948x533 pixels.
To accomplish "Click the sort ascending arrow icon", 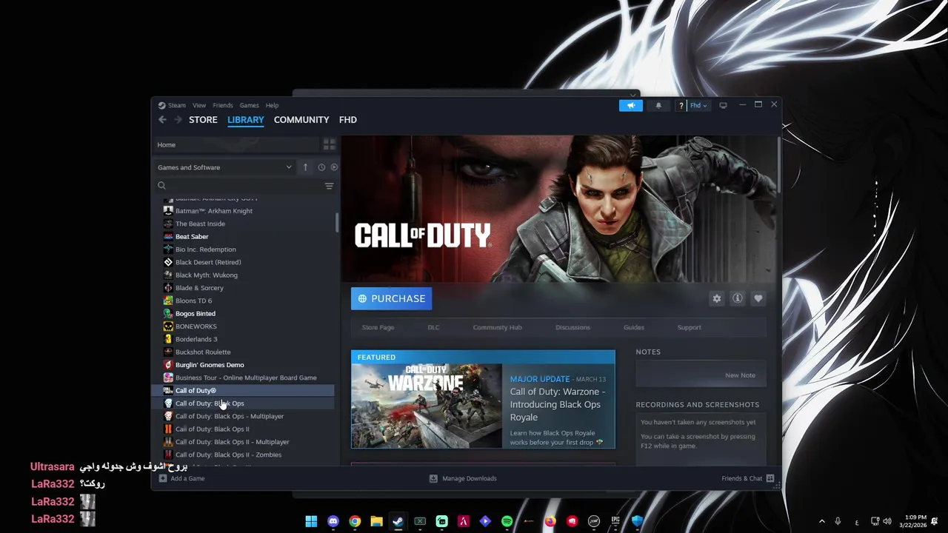I will (305, 167).
